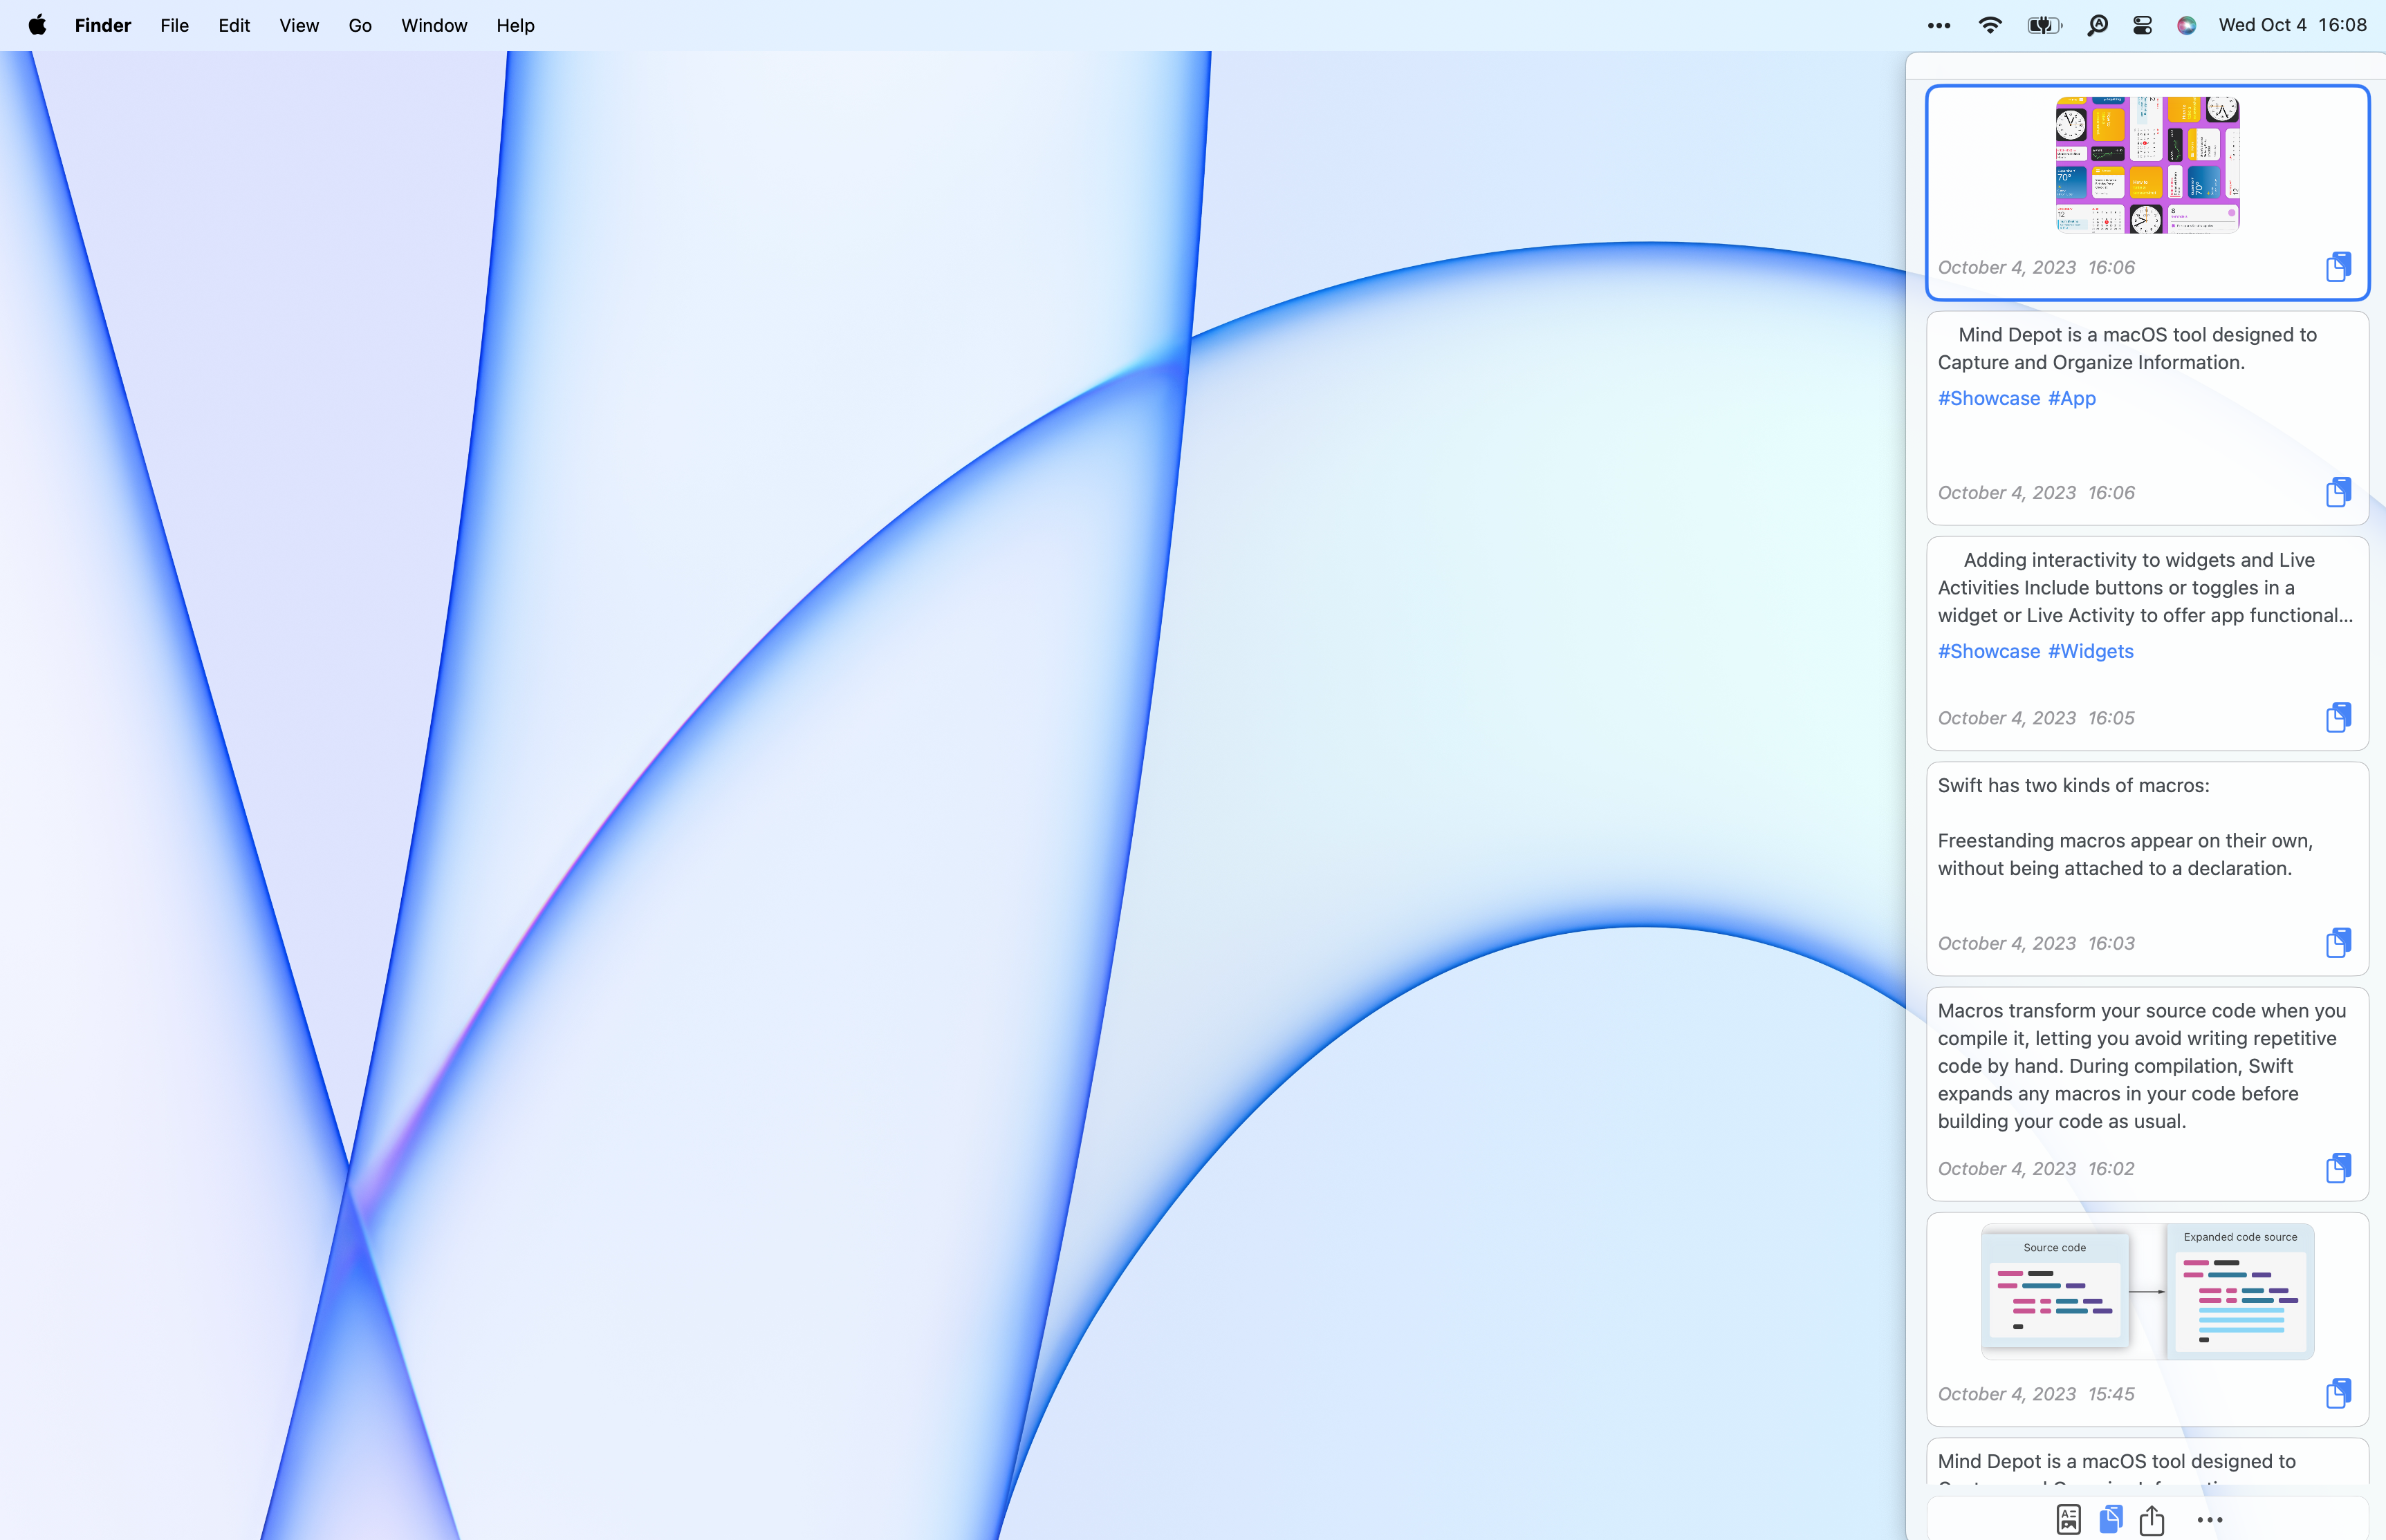This screenshot has height=1540, width=2386.
Task: Open Wi-Fi status in the menu bar
Action: (x=1991, y=25)
